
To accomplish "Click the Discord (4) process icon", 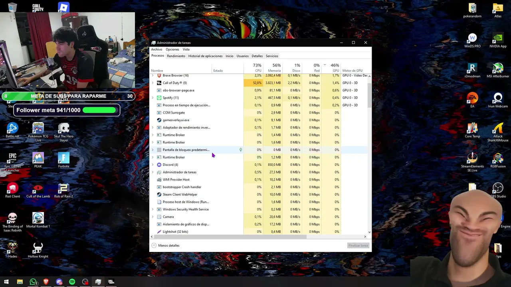I will [159, 165].
